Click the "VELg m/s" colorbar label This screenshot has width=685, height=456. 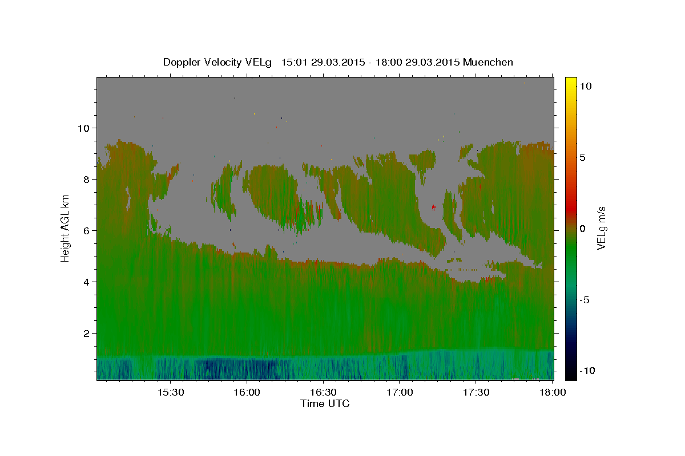point(601,228)
